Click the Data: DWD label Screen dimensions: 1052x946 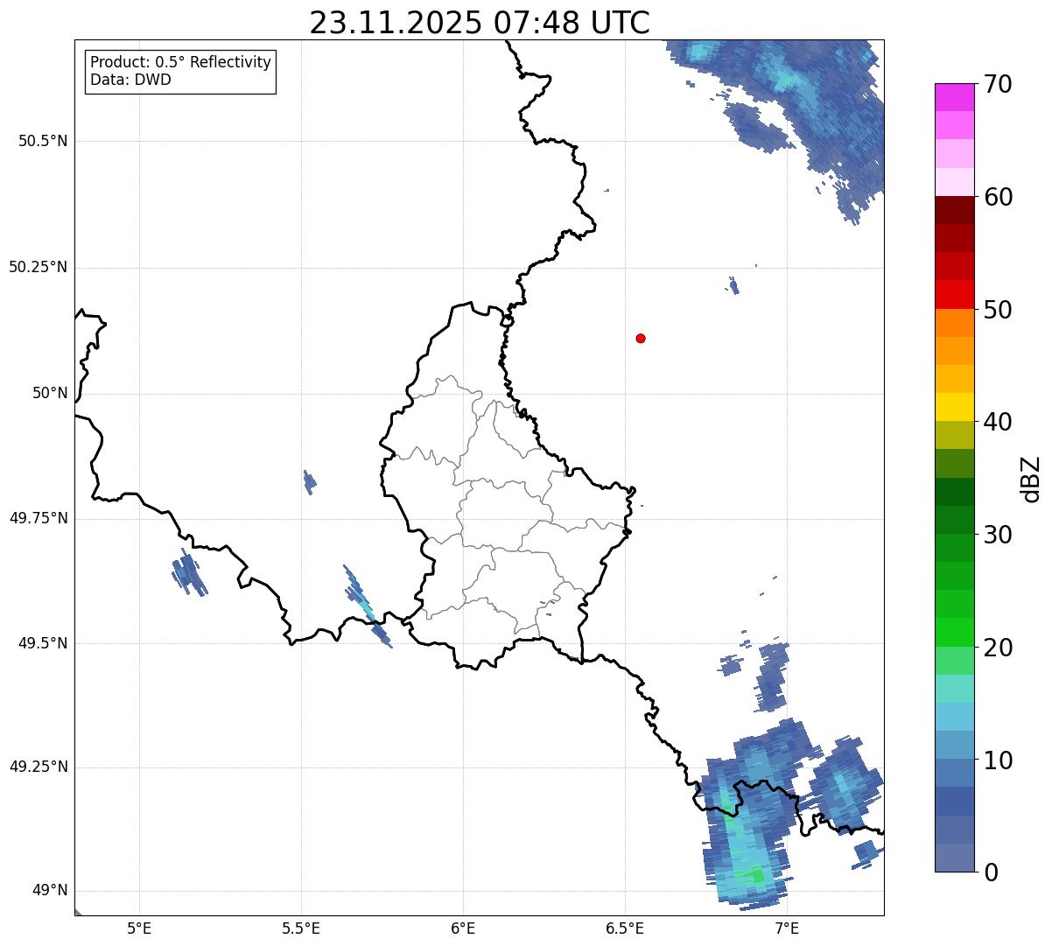click(x=130, y=80)
